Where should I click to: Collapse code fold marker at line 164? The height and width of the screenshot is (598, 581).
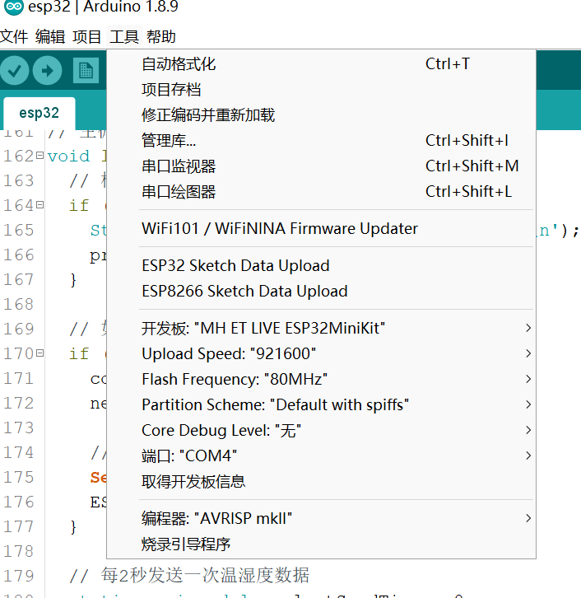pos(40,205)
